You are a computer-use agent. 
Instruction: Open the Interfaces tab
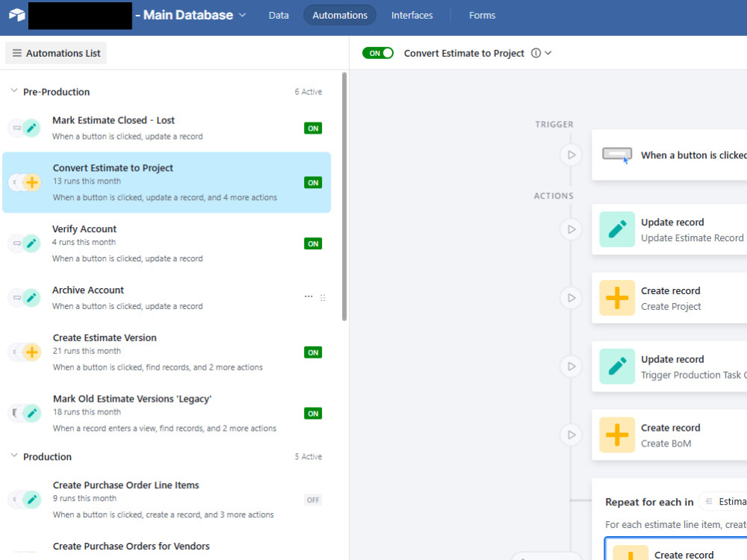412,15
